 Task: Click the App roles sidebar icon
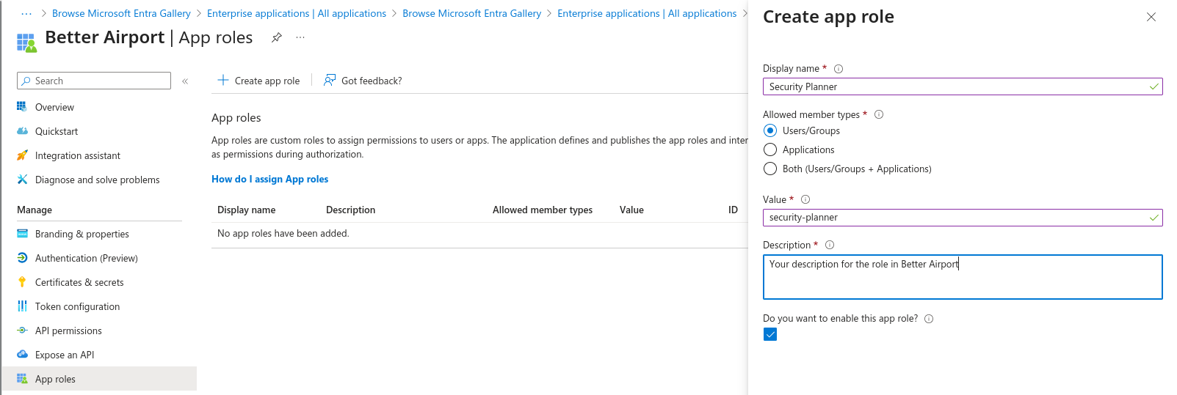(22, 379)
